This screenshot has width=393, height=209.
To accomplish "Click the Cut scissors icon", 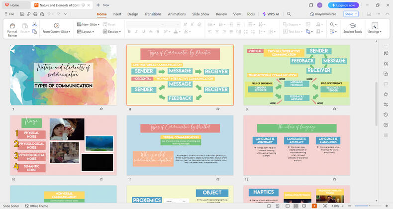I will pos(35,24).
